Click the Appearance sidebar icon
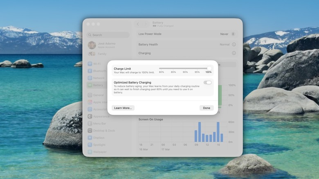This screenshot has width=319, height=179. (x=90, y=116)
